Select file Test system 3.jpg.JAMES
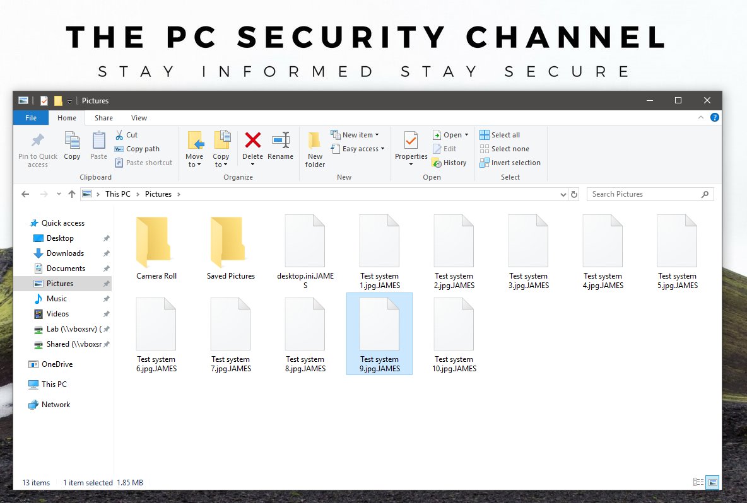Image resolution: width=747 pixels, height=503 pixels. click(x=528, y=252)
